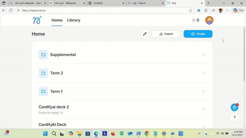Open the browser profile picture
This screenshot has height=138, width=246.
click(x=220, y=10)
